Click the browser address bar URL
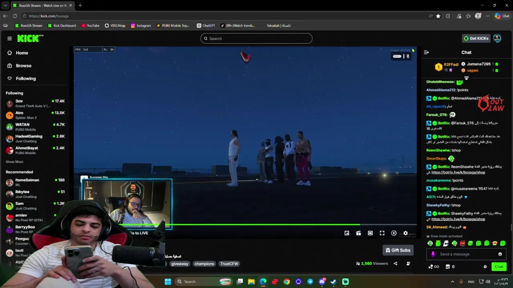The width and height of the screenshot is (513, 288). (48, 16)
